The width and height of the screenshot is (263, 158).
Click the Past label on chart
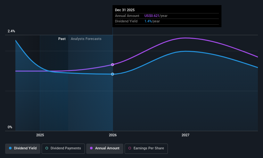62,39
